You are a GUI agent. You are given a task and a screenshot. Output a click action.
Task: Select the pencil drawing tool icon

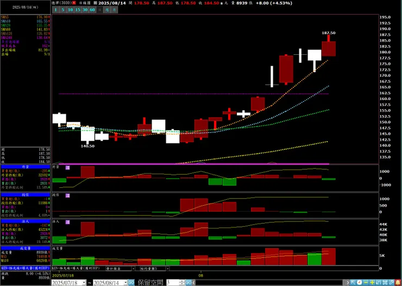click(392, 283)
